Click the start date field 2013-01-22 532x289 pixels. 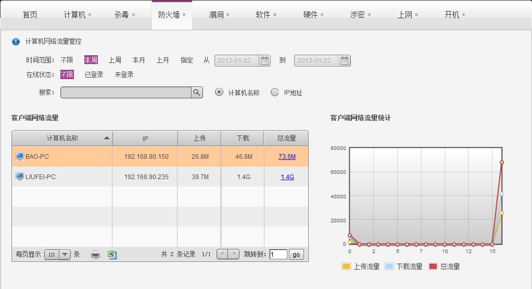(x=237, y=61)
